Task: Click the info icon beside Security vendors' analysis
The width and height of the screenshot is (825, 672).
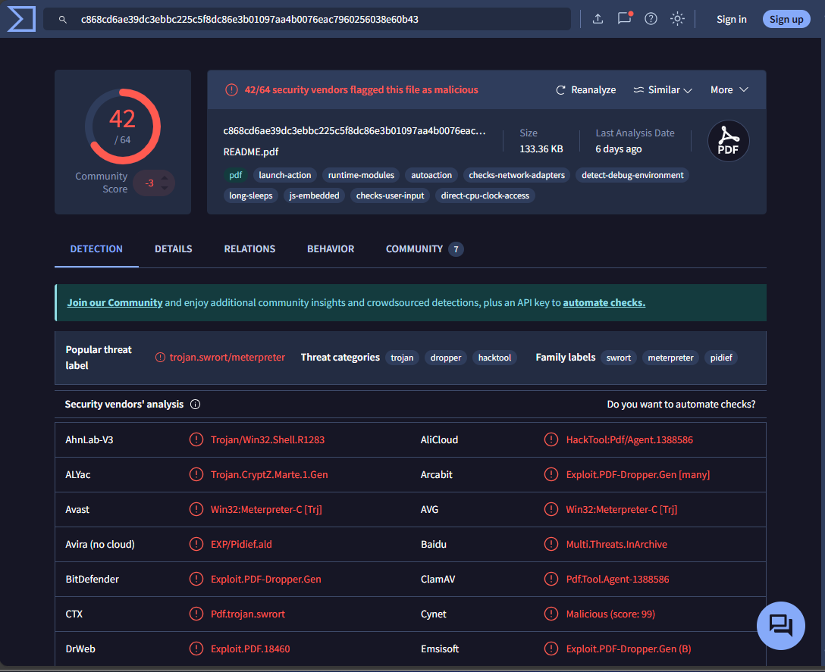Action: tap(195, 405)
